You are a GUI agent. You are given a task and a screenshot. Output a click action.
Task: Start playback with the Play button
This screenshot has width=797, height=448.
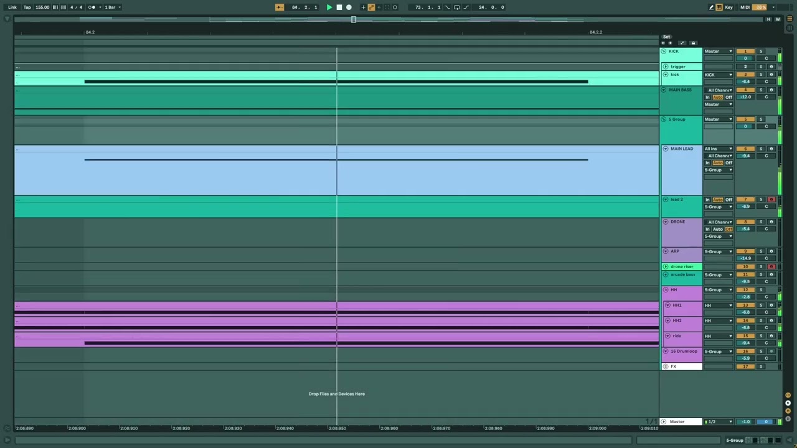(329, 7)
